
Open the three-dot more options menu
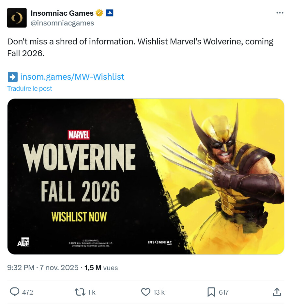pyautogui.click(x=280, y=13)
